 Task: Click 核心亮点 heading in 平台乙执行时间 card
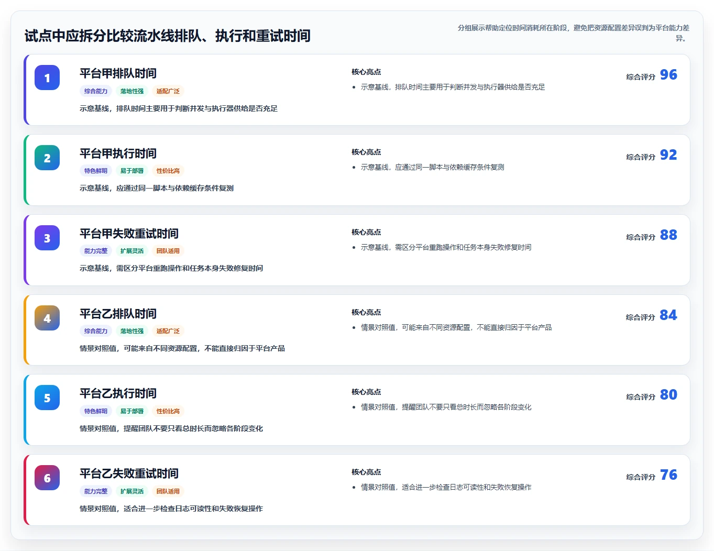[366, 392]
